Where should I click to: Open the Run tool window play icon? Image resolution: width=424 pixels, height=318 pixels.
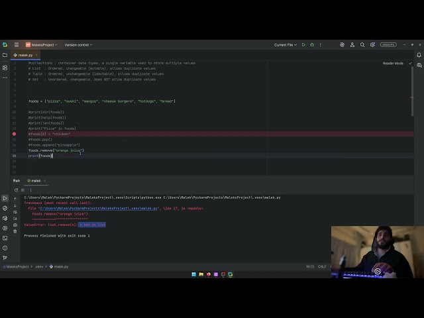pos(5,198)
